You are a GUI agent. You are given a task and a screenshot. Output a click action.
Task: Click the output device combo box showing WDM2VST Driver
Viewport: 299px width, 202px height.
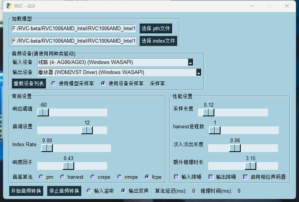pyautogui.click(x=119, y=73)
